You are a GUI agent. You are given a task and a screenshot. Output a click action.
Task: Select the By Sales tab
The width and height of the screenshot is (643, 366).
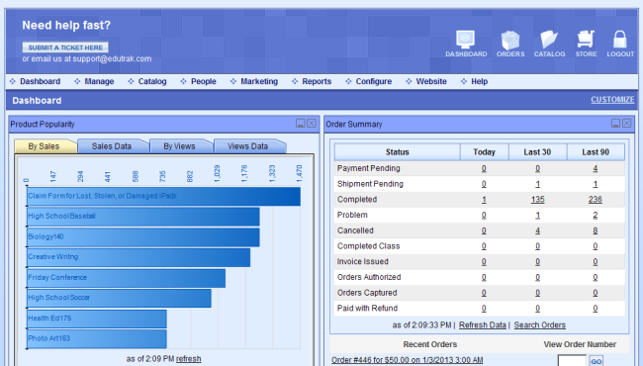click(44, 146)
